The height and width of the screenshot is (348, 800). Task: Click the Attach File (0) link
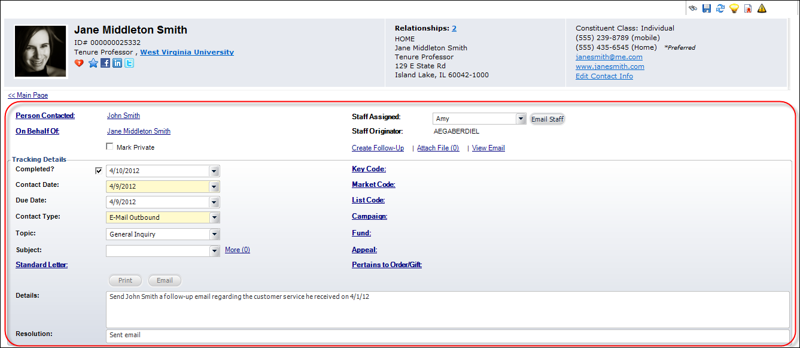point(438,148)
